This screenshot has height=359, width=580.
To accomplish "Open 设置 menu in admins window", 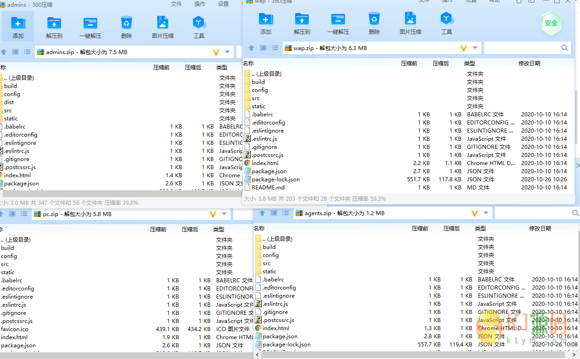I will point(223,4).
